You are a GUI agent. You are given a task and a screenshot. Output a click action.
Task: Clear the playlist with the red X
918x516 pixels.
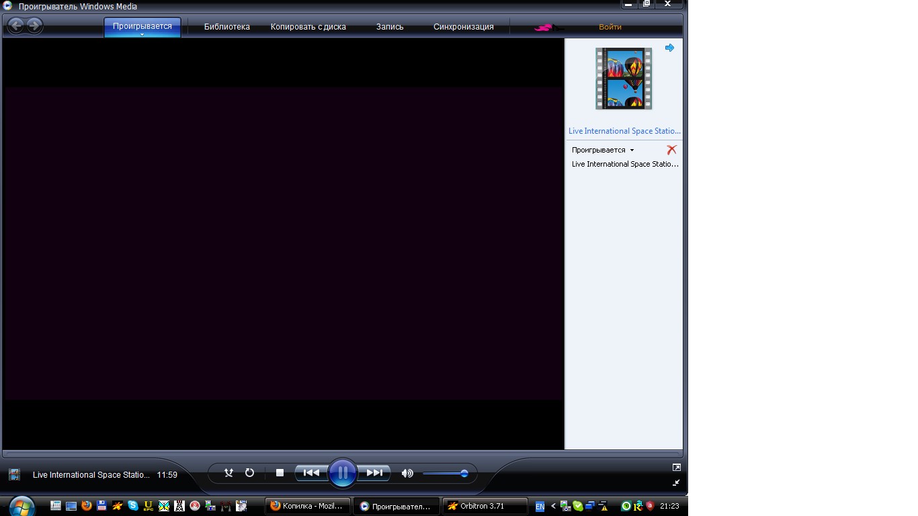click(671, 150)
